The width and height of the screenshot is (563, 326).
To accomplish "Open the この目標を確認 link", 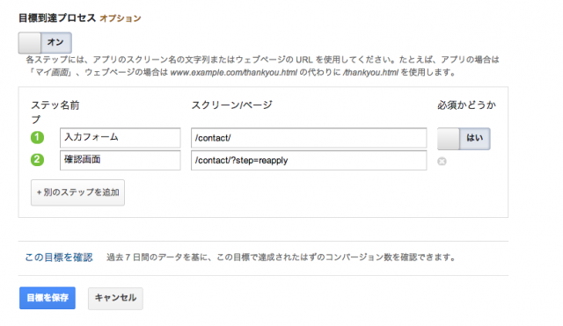I will 59,257.
